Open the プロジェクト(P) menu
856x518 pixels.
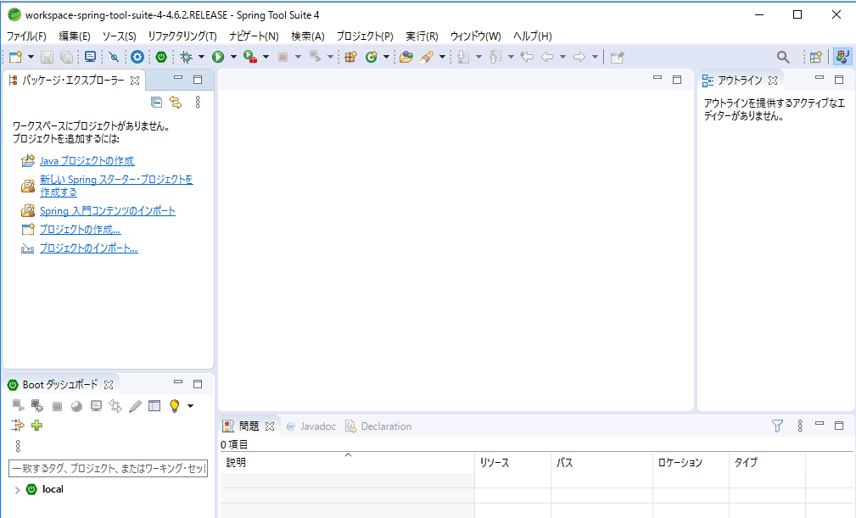pos(365,36)
